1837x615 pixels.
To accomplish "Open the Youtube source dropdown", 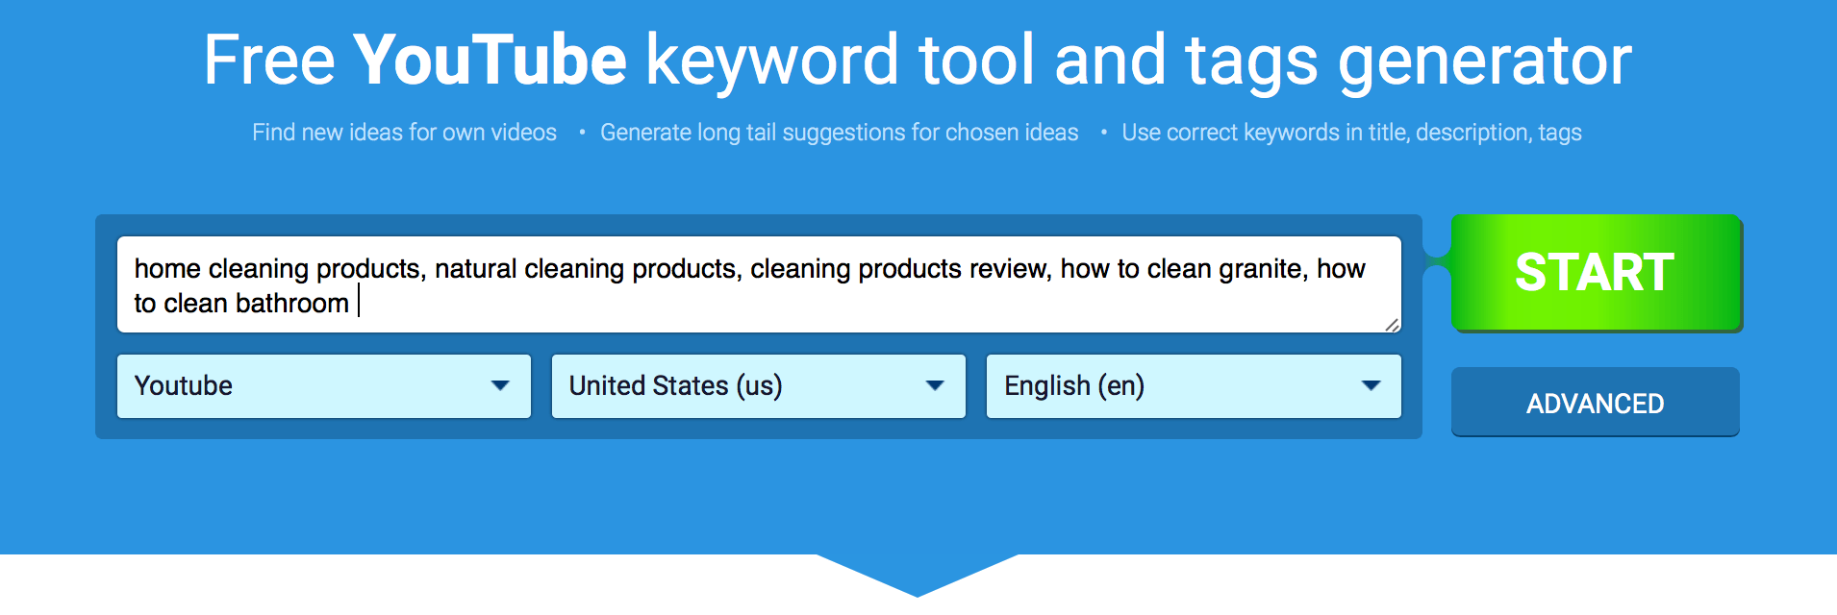I will tap(324, 386).
